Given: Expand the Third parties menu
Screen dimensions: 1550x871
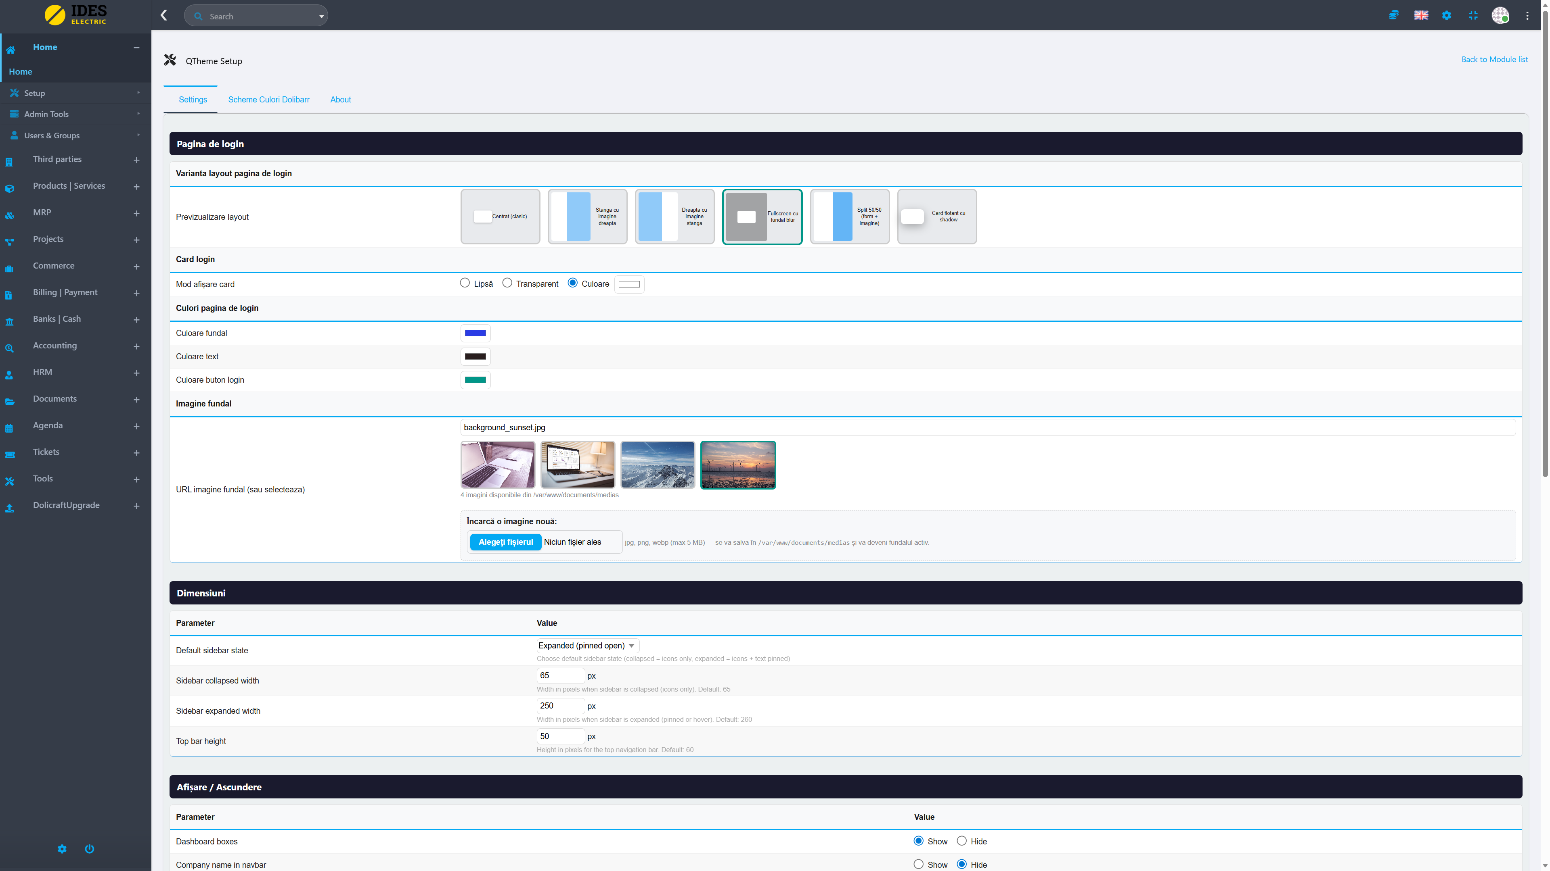Looking at the screenshot, I should [136, 160].
